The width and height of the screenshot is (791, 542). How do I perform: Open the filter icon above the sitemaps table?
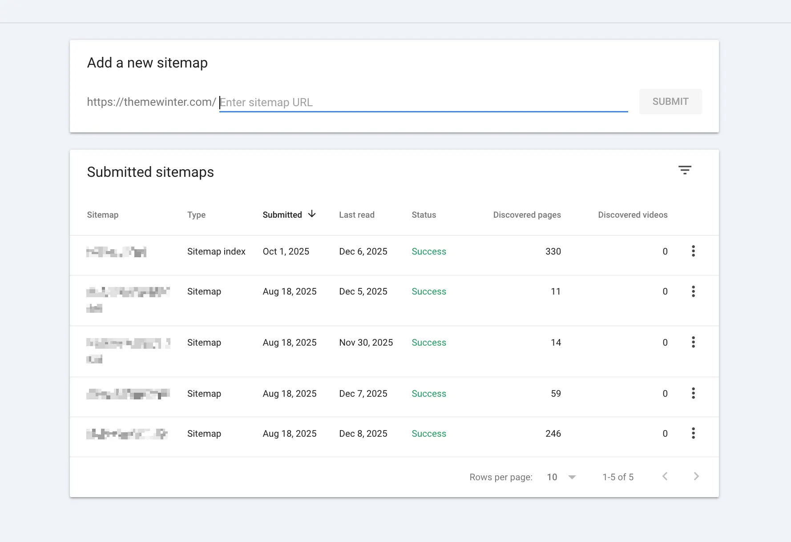pos(685,170)
